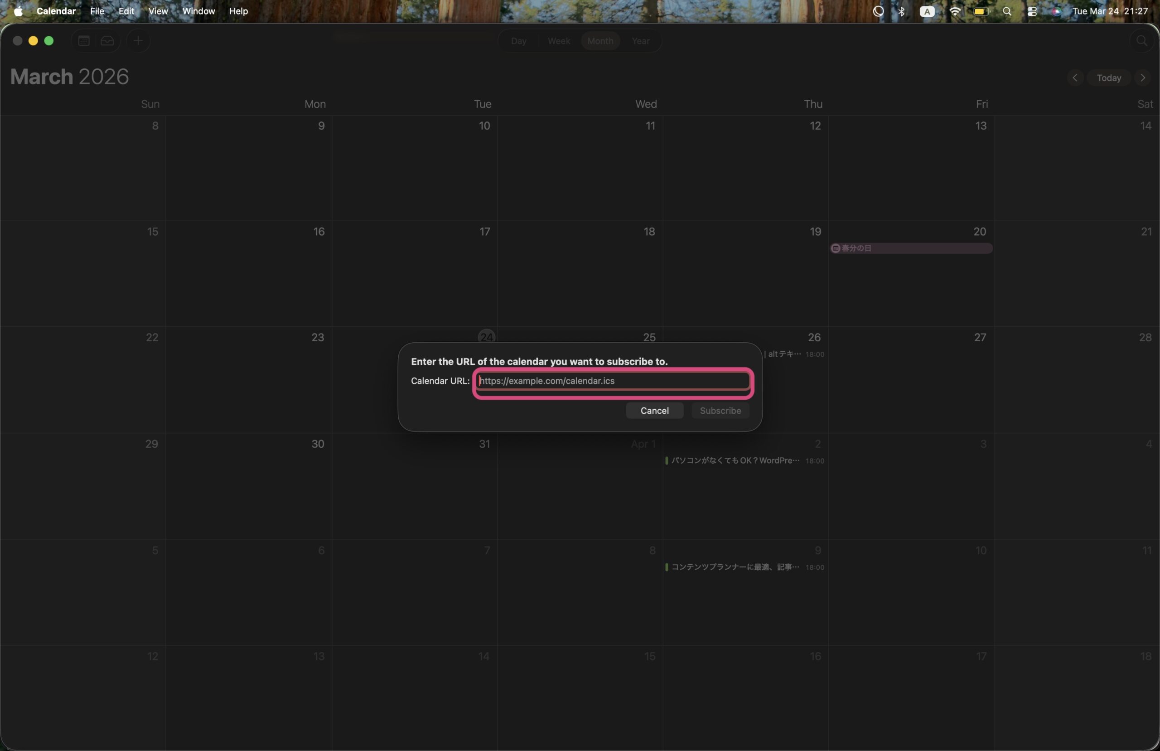
Task: Go to next month chevron
Action: pyautogui.click(x=1142, y=78)
